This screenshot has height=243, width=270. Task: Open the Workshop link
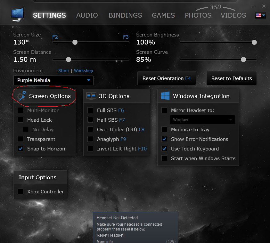84,70
